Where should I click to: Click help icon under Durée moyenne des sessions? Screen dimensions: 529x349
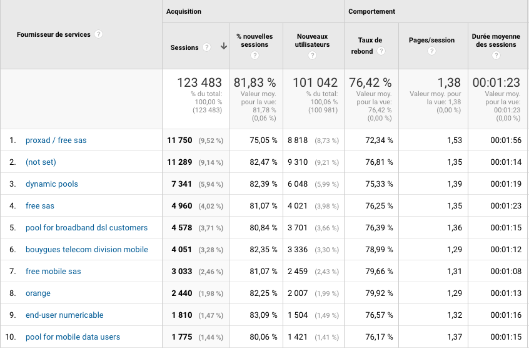(x=496, y=56)
